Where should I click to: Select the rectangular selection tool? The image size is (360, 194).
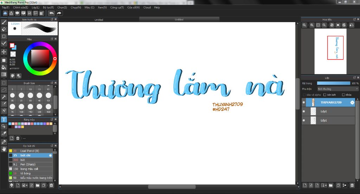pyautogui.click(x=4, y=83)
